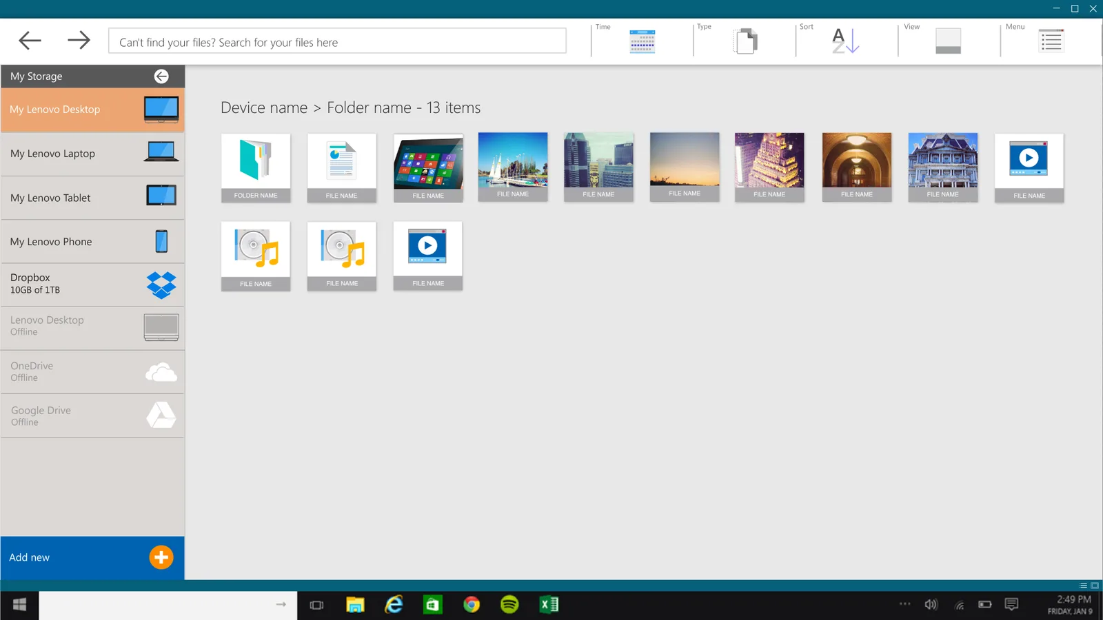
Task: Click Device name in the breadcrumb
Action: coord(264,108)
